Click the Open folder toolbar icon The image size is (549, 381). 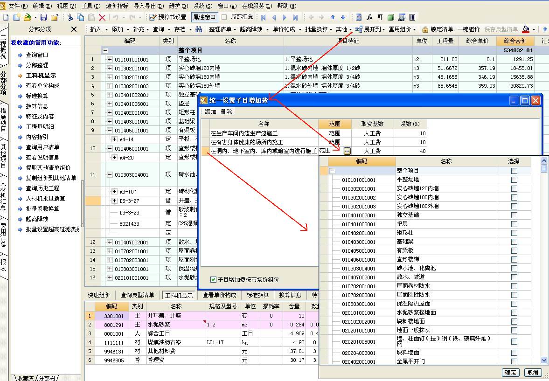point(27,17)
